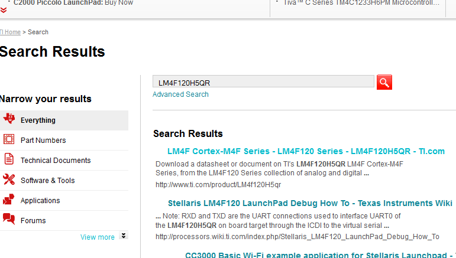Click the 'Note: RXD and TXD' snippet text

click(278, 221)
